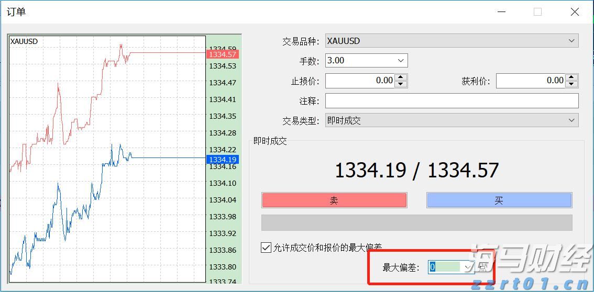Click the blue 1334.19 bid price tag
Image resolution: width=594 pixels, height=292 pixels.
pos(223,160)
